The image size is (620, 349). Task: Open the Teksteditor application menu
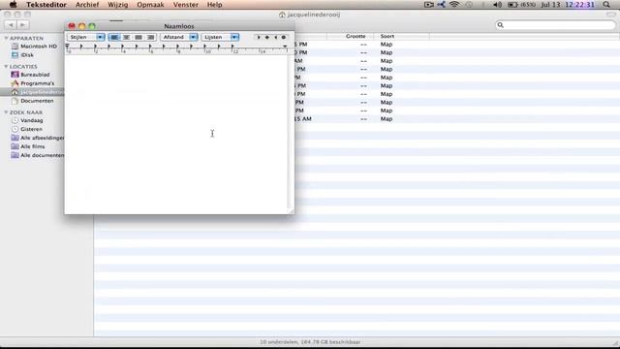pos(46,5)
